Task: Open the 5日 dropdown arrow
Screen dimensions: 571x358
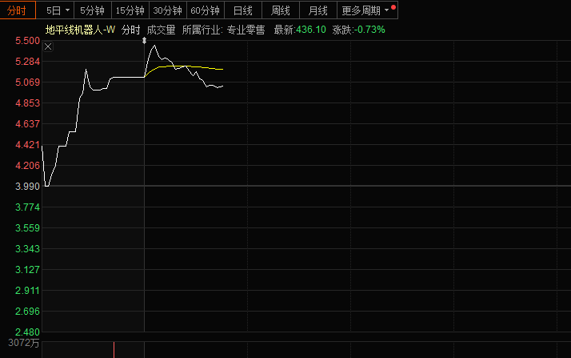Action: coord(66,10)
